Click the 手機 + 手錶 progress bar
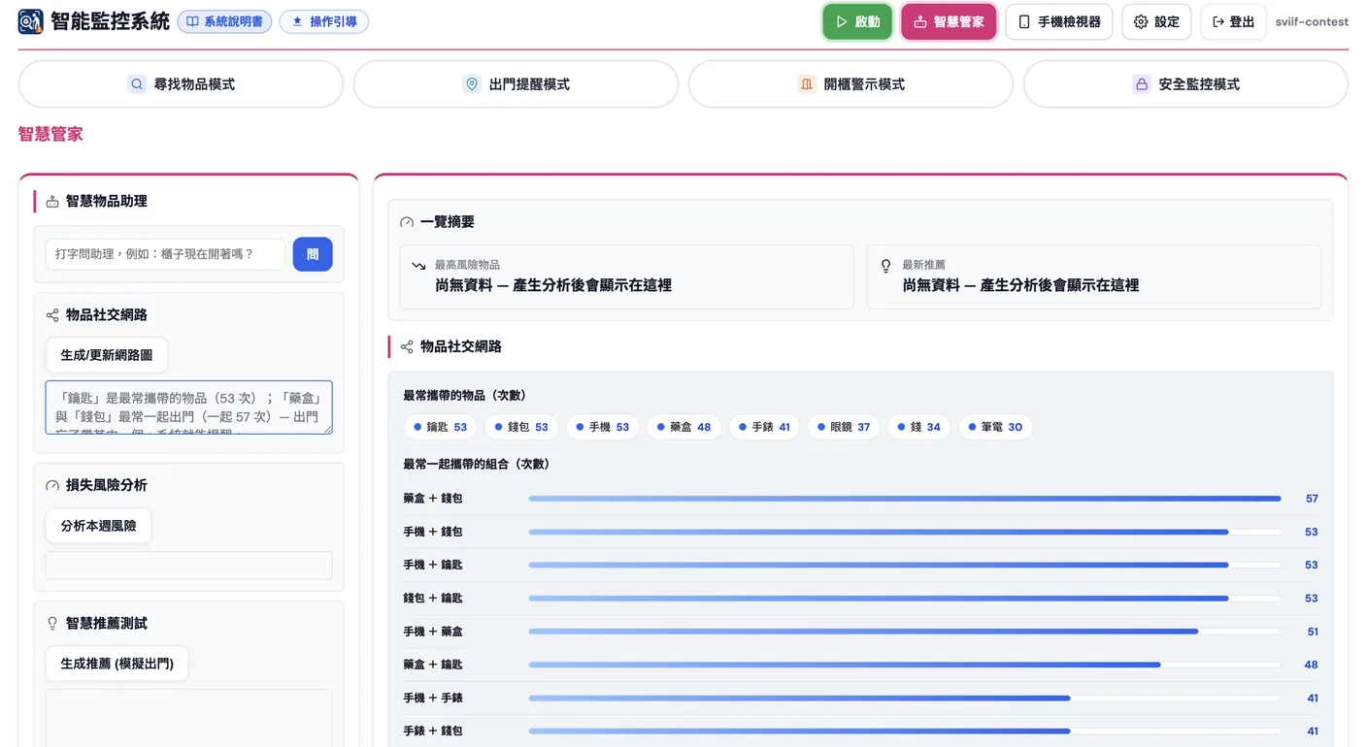Screen dimensions: 1367x747 [x=905, y=698]
